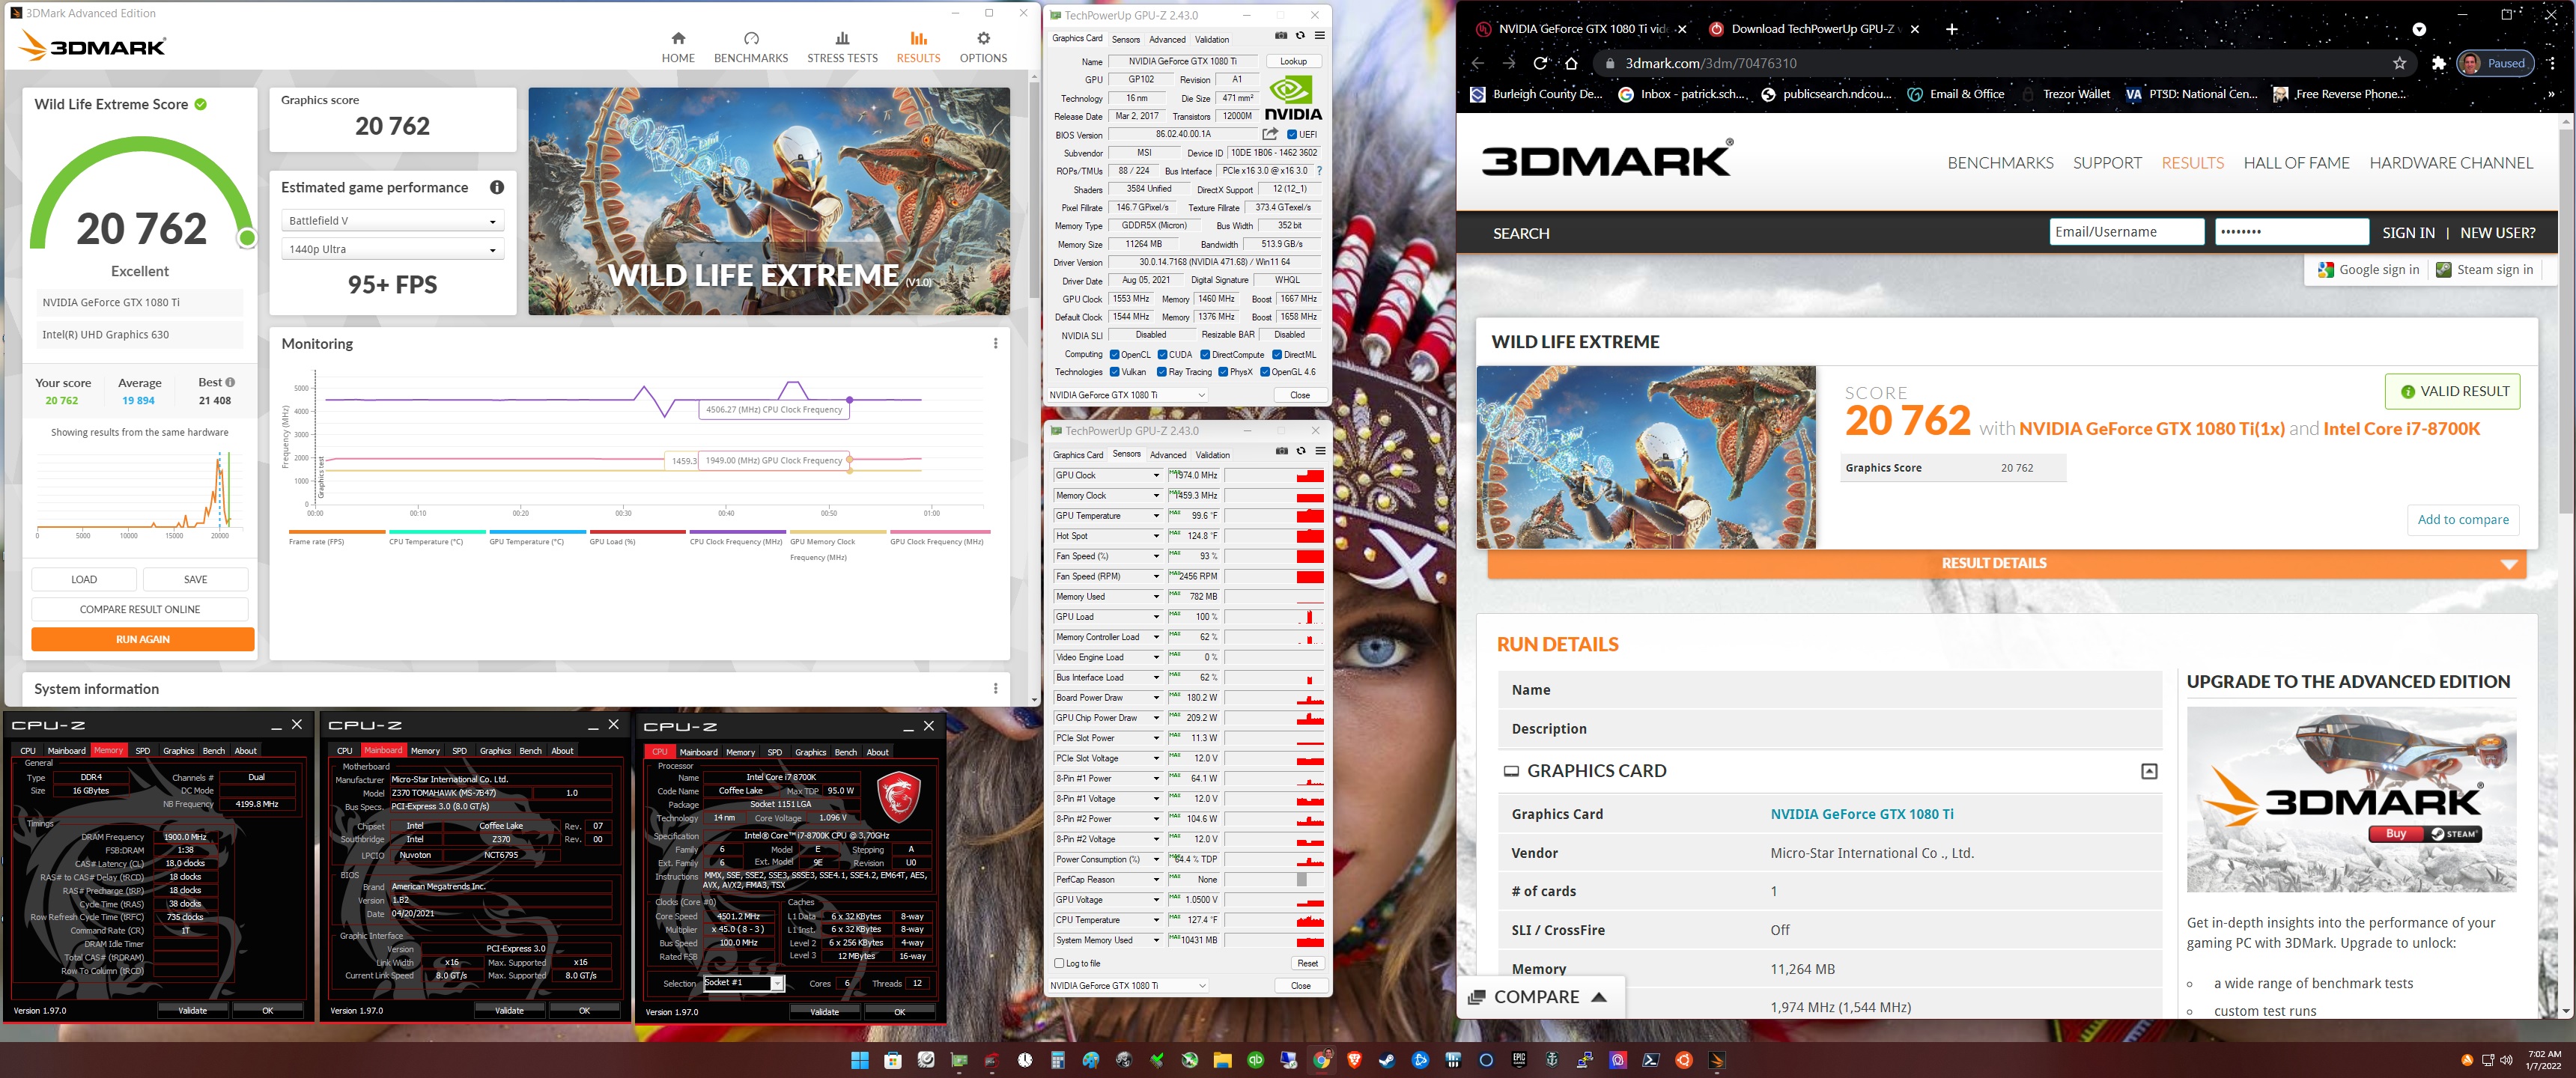The height and width of the screenshot is (1078, 2576).
Task: Toggle the Vulkan checkbox in GPU-Z
Action: click(1114, 372)
